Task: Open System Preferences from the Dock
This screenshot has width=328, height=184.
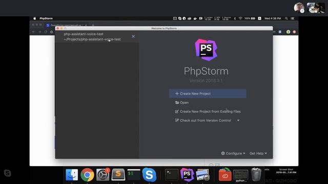Action: (102, 175)
